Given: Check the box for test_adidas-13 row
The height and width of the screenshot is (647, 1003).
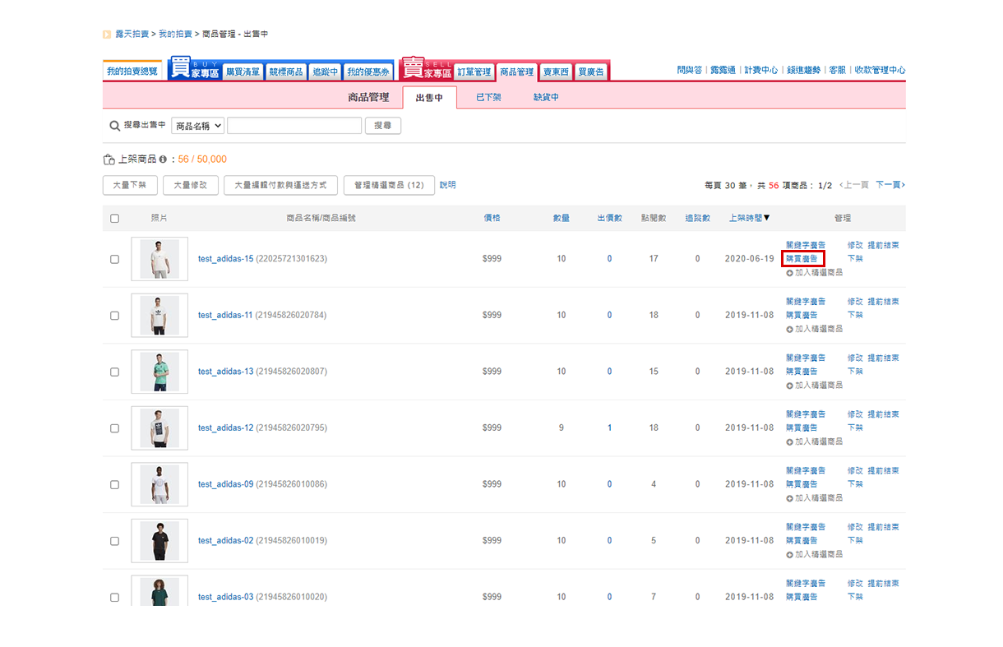Looking at the screenshot, I should 114,372.
